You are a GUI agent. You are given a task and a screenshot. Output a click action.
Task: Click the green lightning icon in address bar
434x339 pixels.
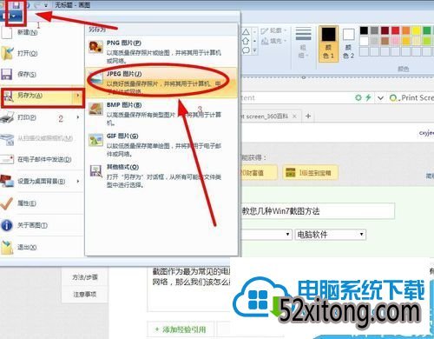pyautogui.click(x=368, y=97)
